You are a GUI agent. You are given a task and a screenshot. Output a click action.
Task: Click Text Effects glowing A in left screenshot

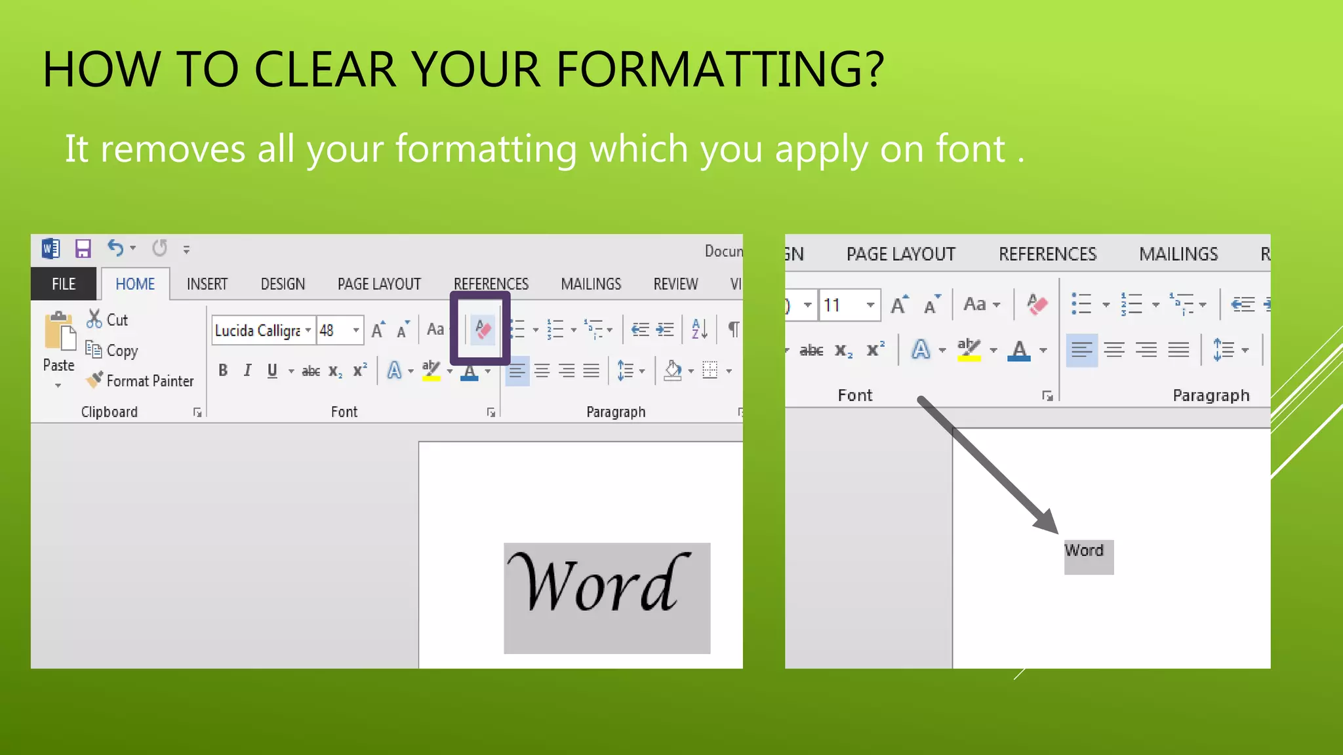(x=394, y=370)
